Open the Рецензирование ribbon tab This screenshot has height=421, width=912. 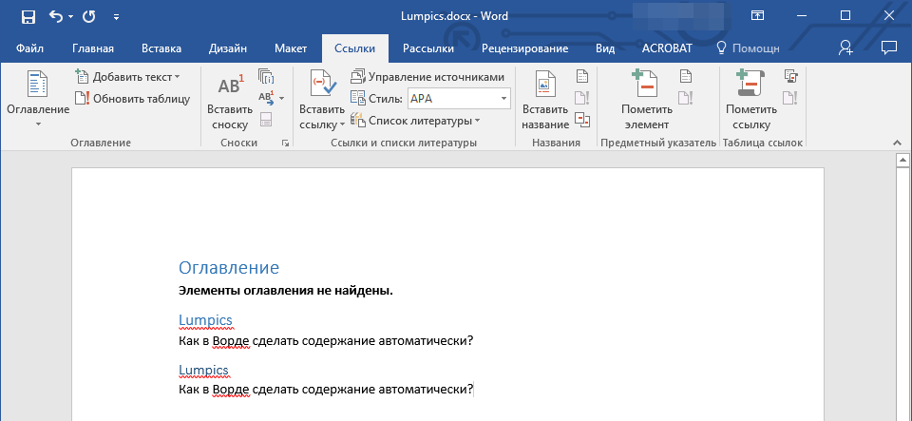pos(524,48)
